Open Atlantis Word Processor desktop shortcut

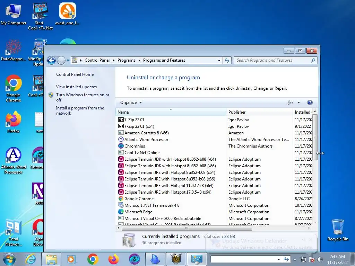point(14,161)
